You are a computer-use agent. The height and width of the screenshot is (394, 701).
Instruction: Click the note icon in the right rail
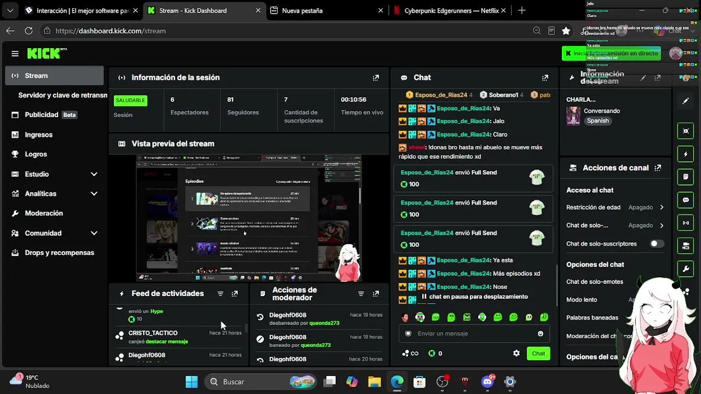pos(686,177)
